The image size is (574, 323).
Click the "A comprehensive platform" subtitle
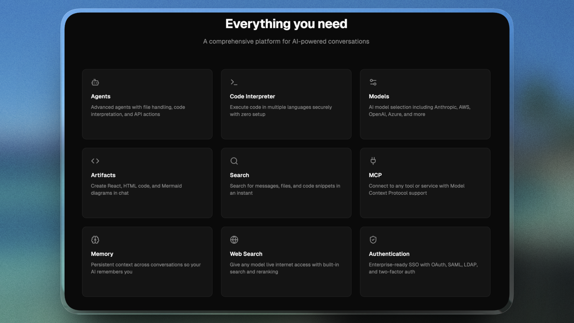tap(286, 41)
